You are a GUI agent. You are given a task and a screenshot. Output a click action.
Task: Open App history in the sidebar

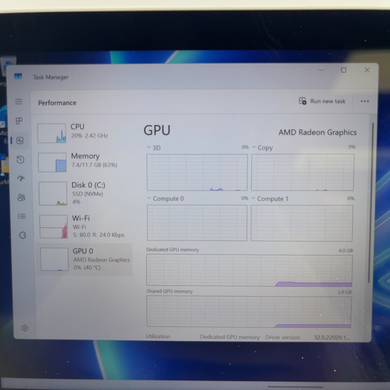coord(20,160)
